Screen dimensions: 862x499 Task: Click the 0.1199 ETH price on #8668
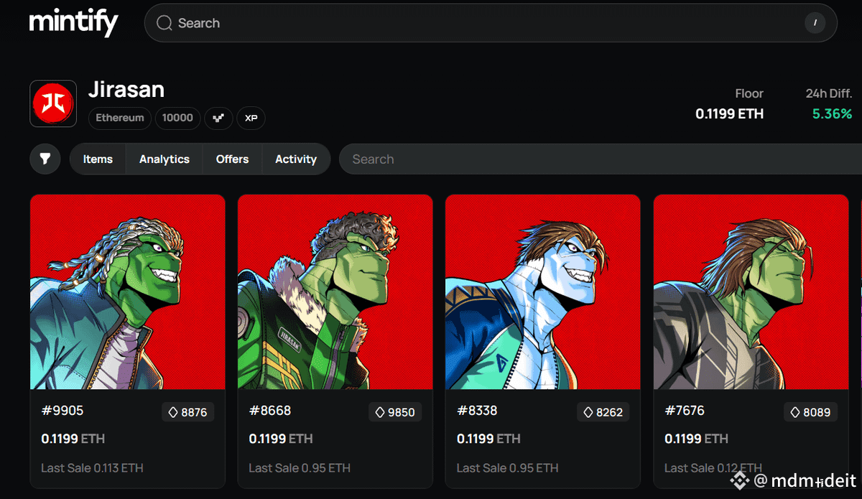coord(280,439)
